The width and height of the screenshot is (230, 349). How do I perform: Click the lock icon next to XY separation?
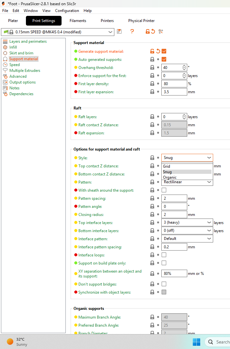152,274
